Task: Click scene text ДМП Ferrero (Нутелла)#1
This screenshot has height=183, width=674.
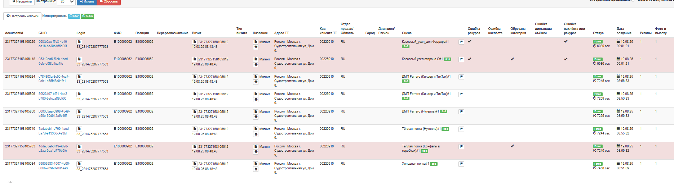Action: coord(420,111)
